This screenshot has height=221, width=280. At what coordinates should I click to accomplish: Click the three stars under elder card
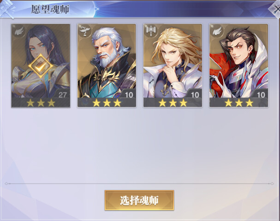pyautogui.click(x=107, y=103)
